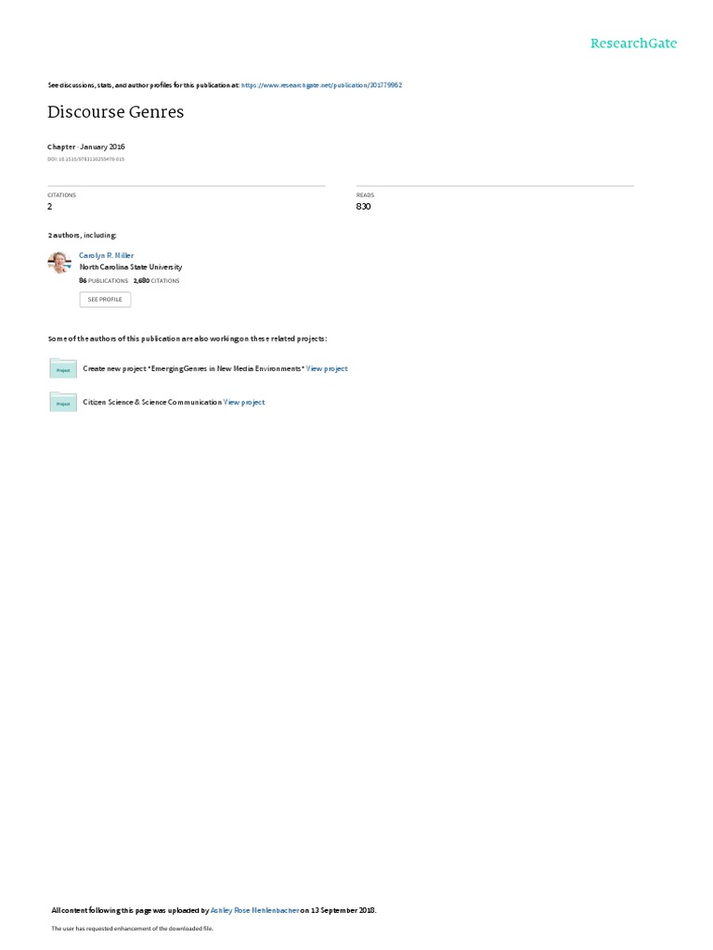This screenshot has width=713, height=950.
Task: Click the 86 publications stat
Action: pyautogui.click(x=104, y=280)
